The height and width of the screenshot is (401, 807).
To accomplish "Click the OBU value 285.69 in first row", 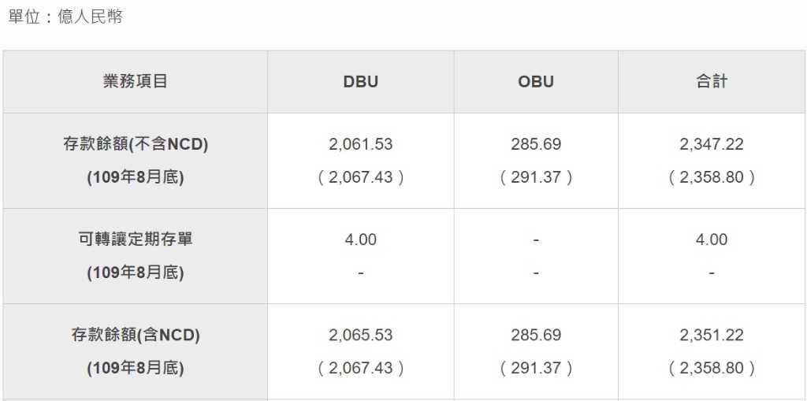I will [x=536, y=144].
